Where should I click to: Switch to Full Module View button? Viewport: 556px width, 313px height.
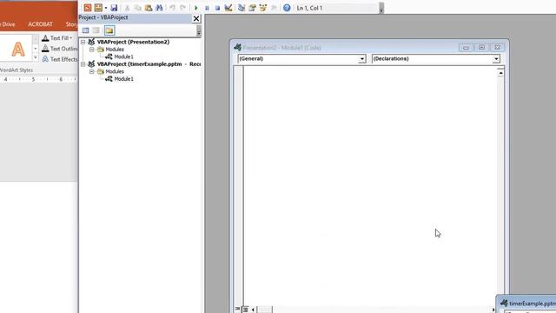245,310
